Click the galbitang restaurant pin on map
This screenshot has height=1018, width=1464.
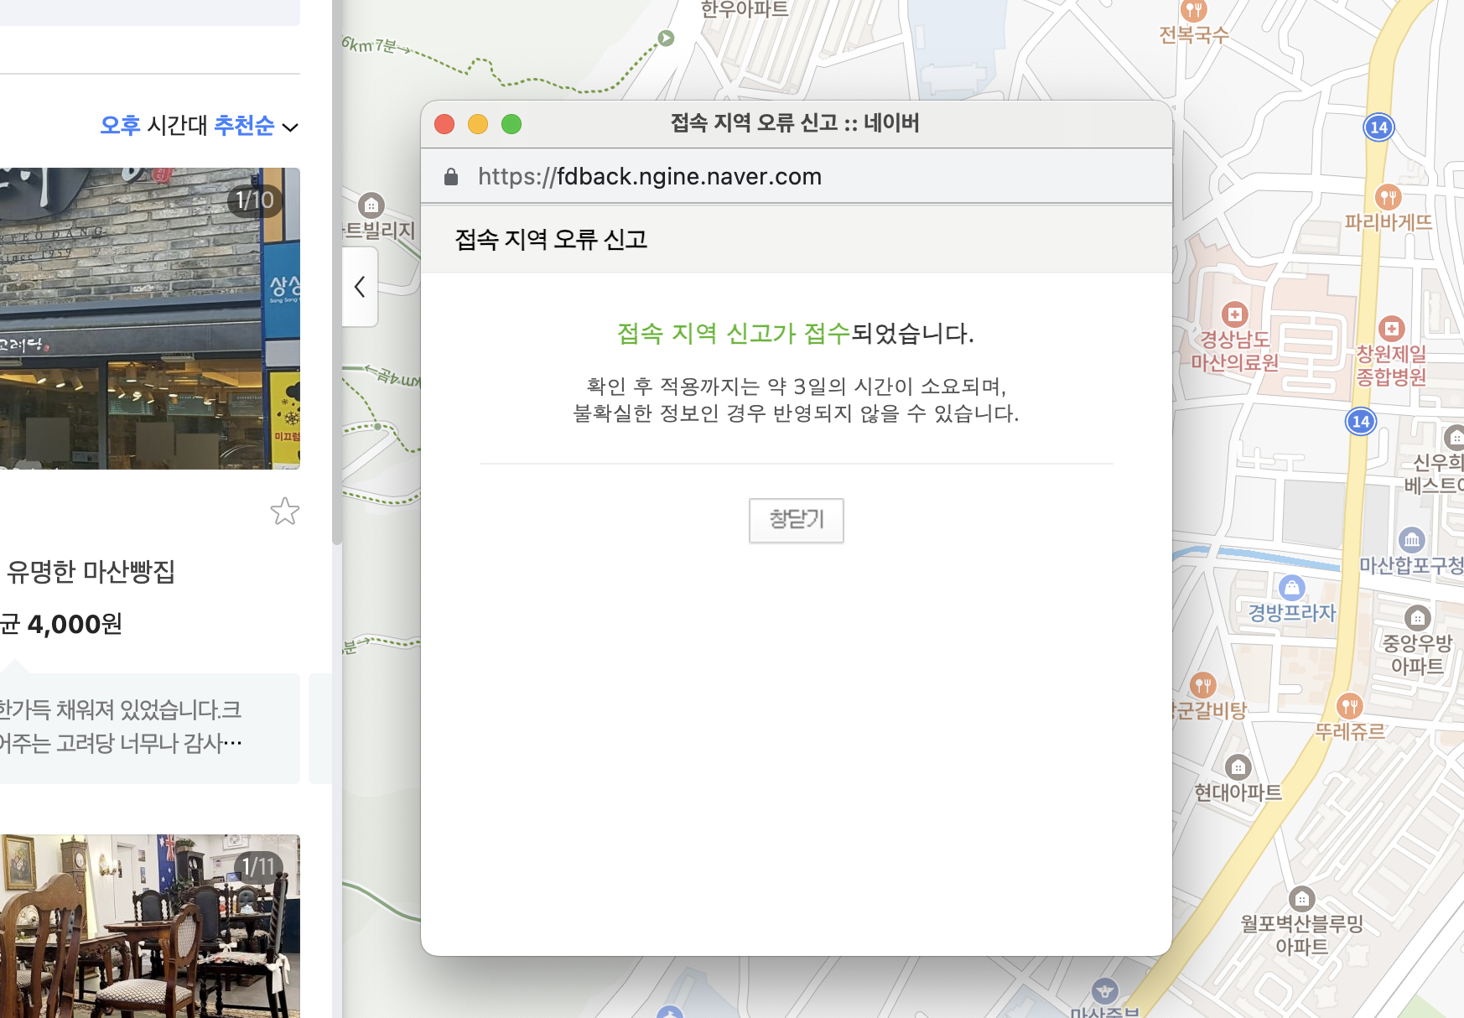point(1203,685)
